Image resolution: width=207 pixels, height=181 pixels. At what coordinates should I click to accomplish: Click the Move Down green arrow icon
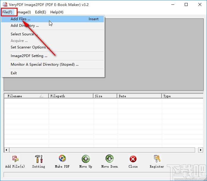click(x=109, y=159)
